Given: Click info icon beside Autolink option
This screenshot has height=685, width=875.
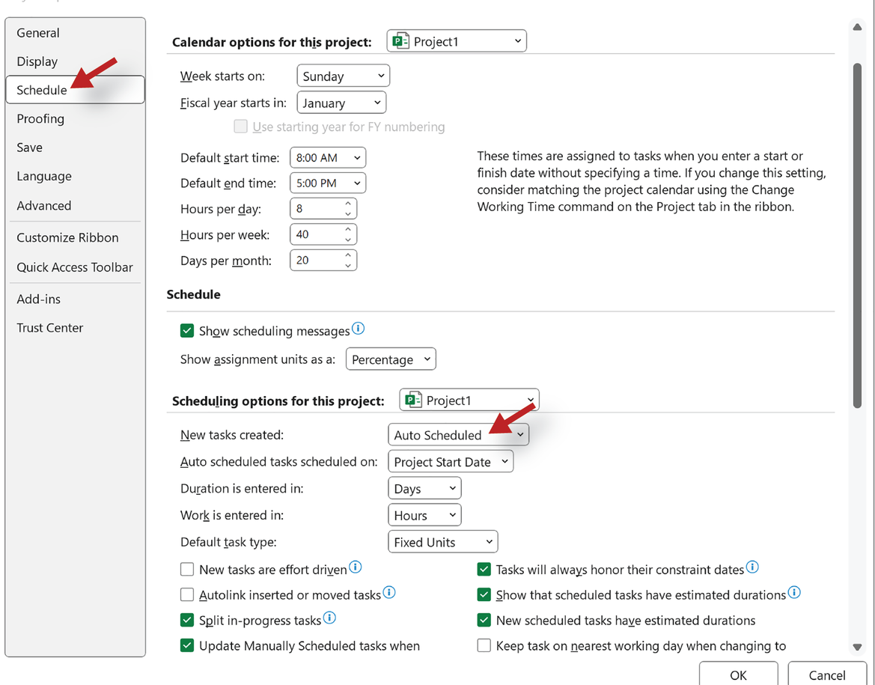Looking at the screenshot, I should pyautogui.click(x=389, y=592).
